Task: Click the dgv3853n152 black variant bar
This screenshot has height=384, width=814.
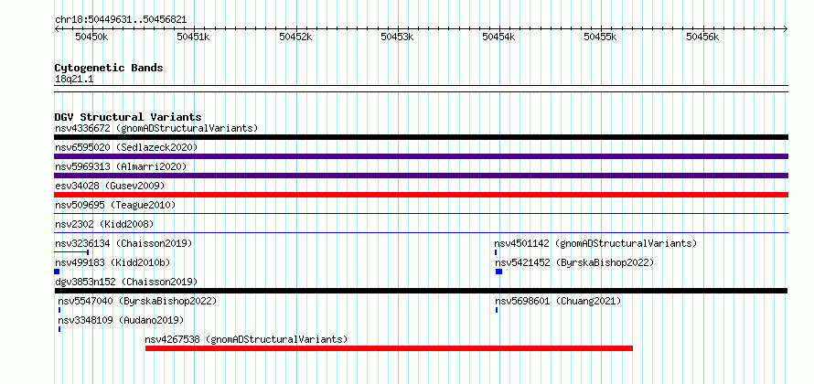Action: [421, 291]
